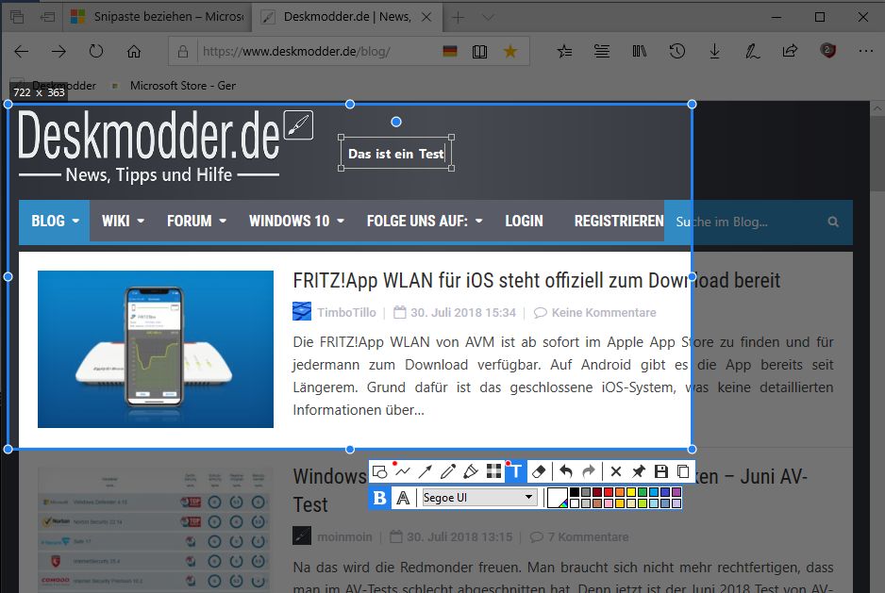Select the rectangle and ellipse shape tool

point(380,471)
